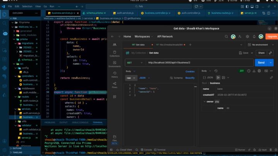Viewport: 278px width, 156px height.
Task: Click the split editor icon in VS Code
Action: tap(269, 13)
